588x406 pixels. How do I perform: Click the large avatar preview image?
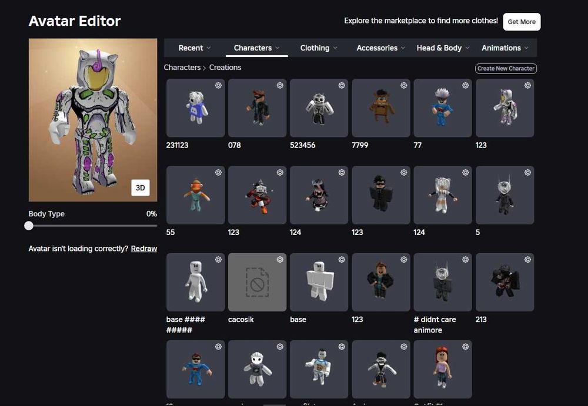[93, 120]
